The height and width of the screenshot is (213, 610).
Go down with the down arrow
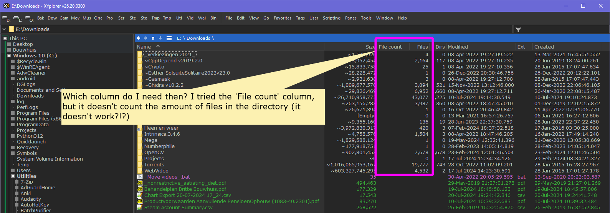[x=160, y=38]
